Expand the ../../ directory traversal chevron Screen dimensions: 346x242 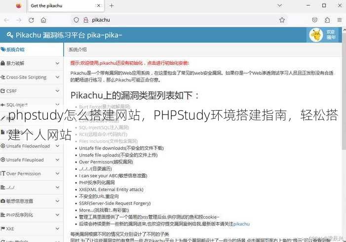57,187
